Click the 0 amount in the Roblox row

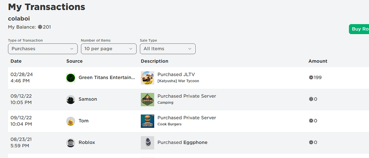(x=316, y=142)
